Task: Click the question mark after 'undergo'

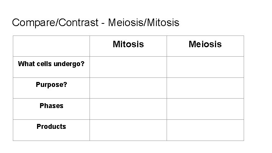Action: pyautogui.click(x=83, y=64)
